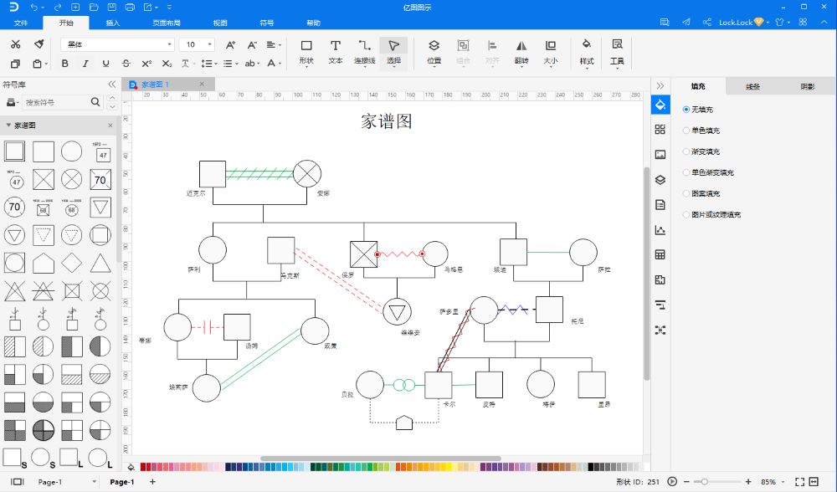This screenshot has height=492, width=837.
Task: Expand the font size 10 dropdown
Action: tap(208, 44)
